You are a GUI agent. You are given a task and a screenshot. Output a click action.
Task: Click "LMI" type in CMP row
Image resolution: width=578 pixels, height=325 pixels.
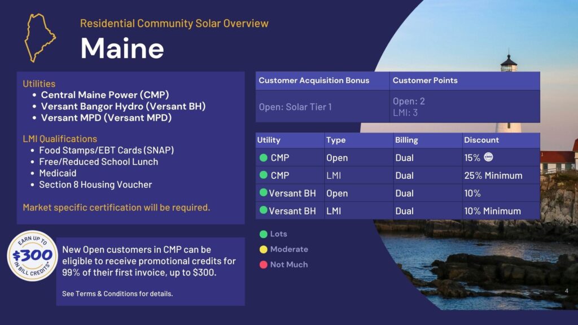pyautogui.click(x=334, y=175)
